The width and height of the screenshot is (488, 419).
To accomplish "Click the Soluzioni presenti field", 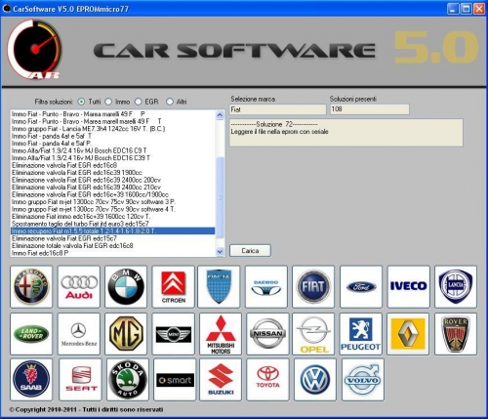I will [370, 109].
